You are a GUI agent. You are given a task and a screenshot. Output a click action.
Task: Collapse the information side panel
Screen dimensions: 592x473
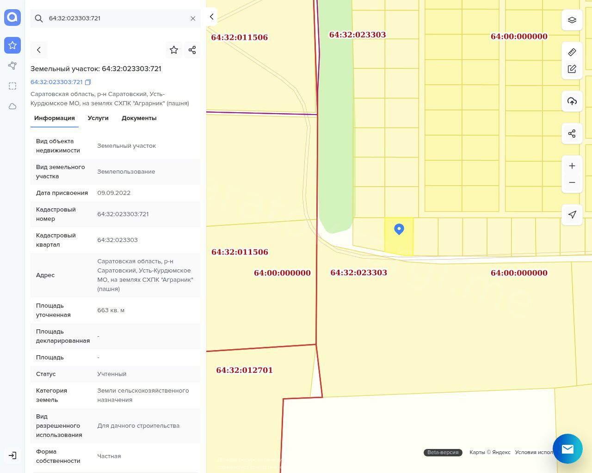(x=211, y=17)
